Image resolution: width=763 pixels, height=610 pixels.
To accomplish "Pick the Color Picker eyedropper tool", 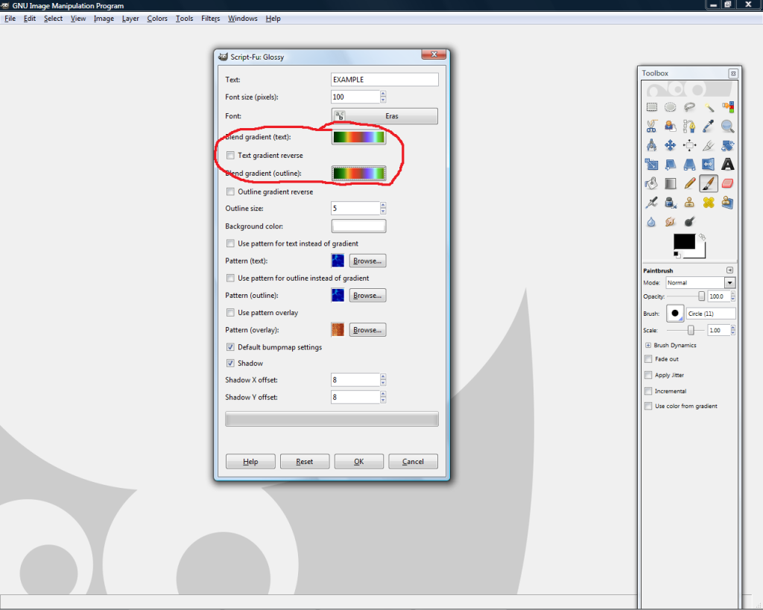I will click(x=709, y=127).
